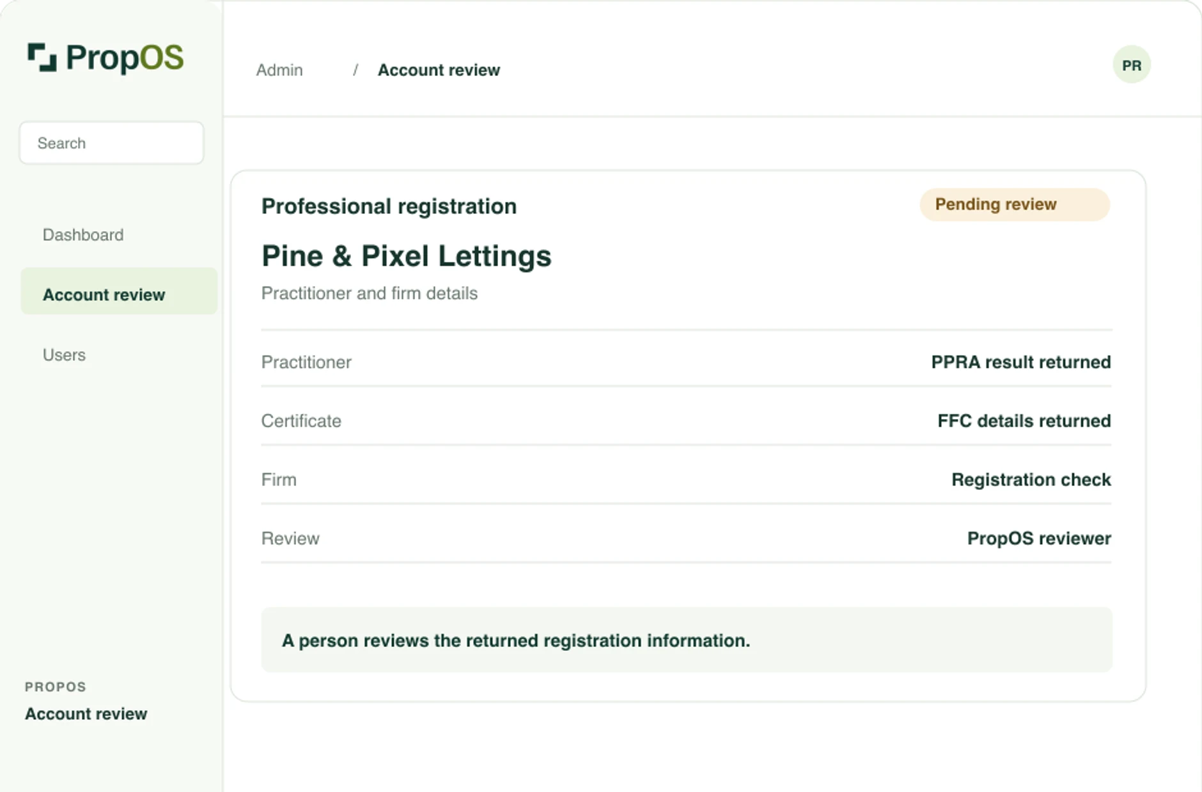
Task: Select PPRA result returned value
Action: pos(1020,362)
